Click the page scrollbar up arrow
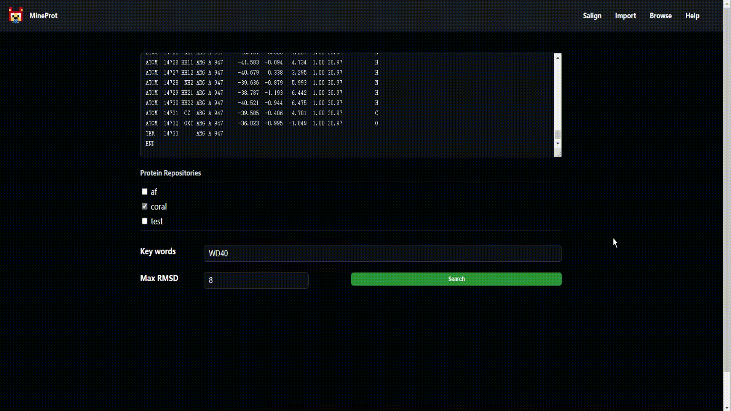The height and width of the screenshot is (411, 731). [727, 3]
